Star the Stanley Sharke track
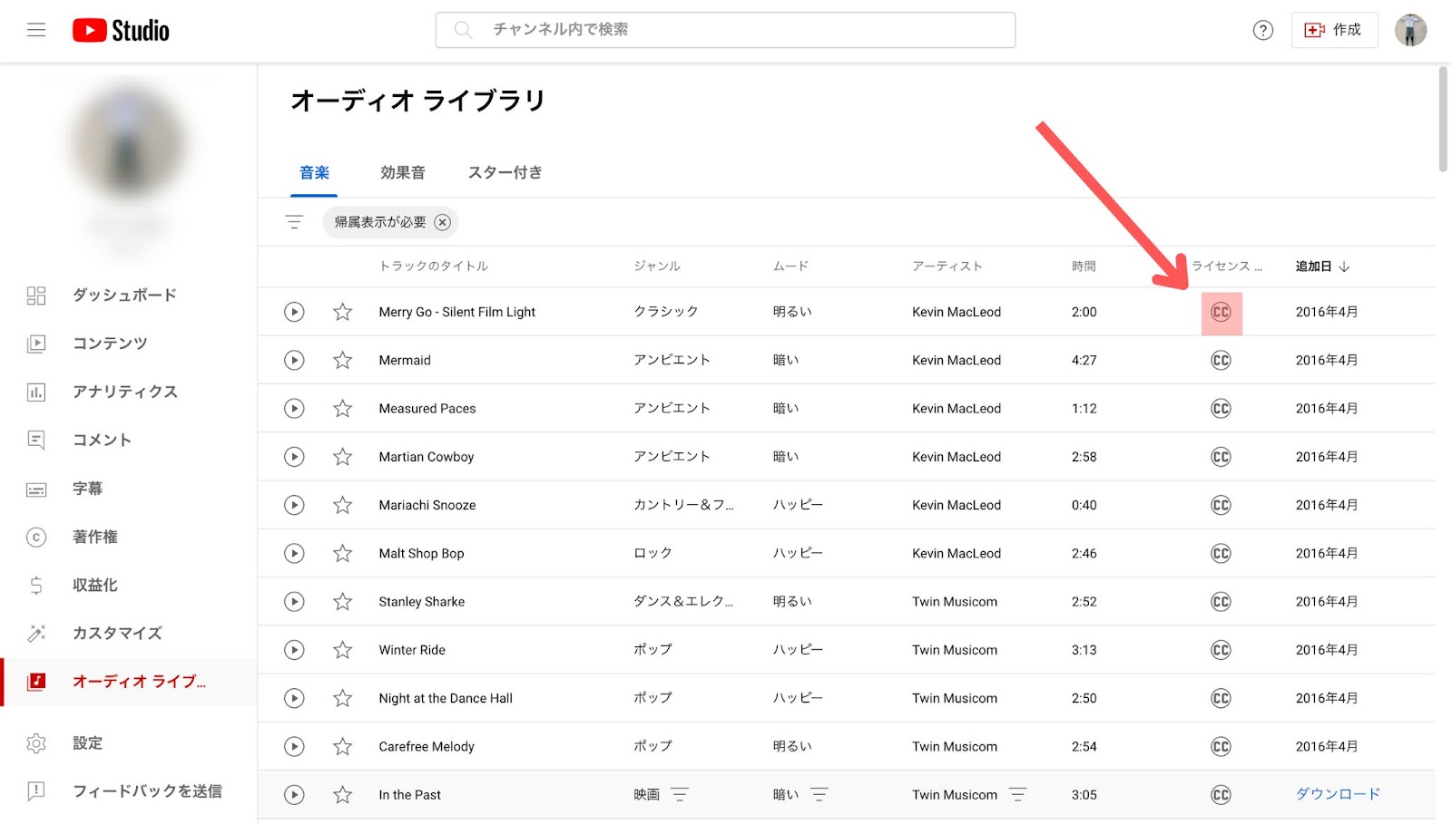Image resolution: width=1452 pixels, height=824 pixels. click(342, 601)
